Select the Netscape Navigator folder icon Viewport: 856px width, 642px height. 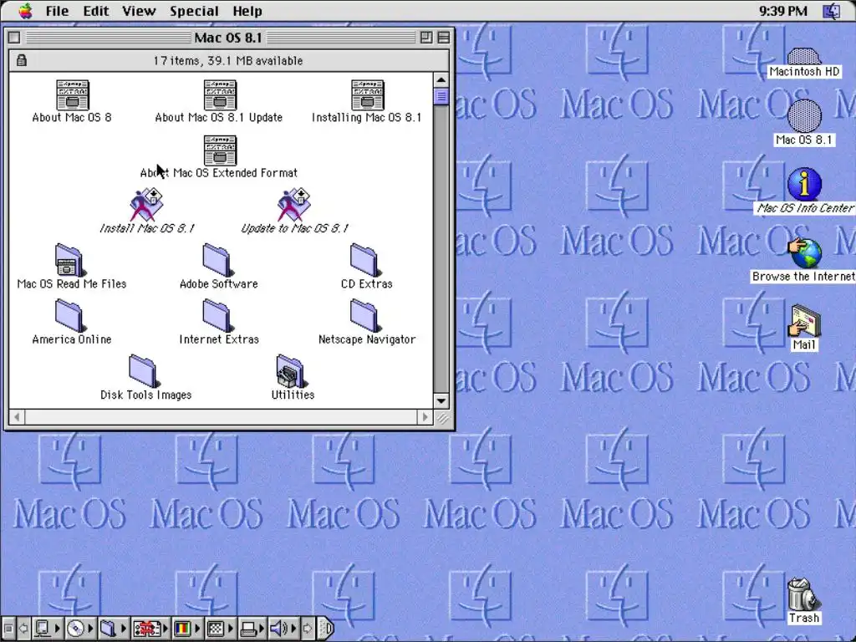coord(365,316)
